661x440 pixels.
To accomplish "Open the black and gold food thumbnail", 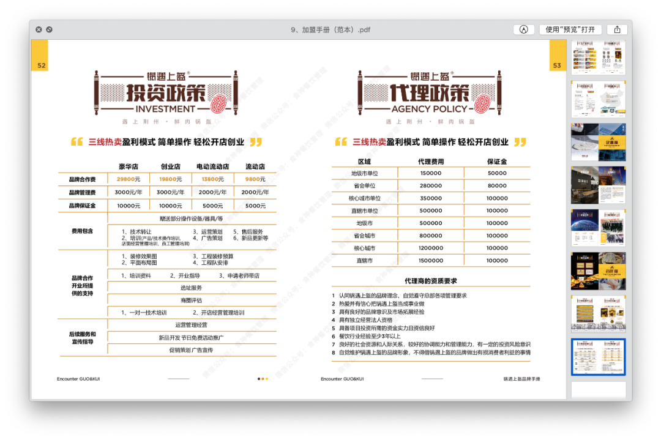I will pyautogui.click(x=598, y=270).
